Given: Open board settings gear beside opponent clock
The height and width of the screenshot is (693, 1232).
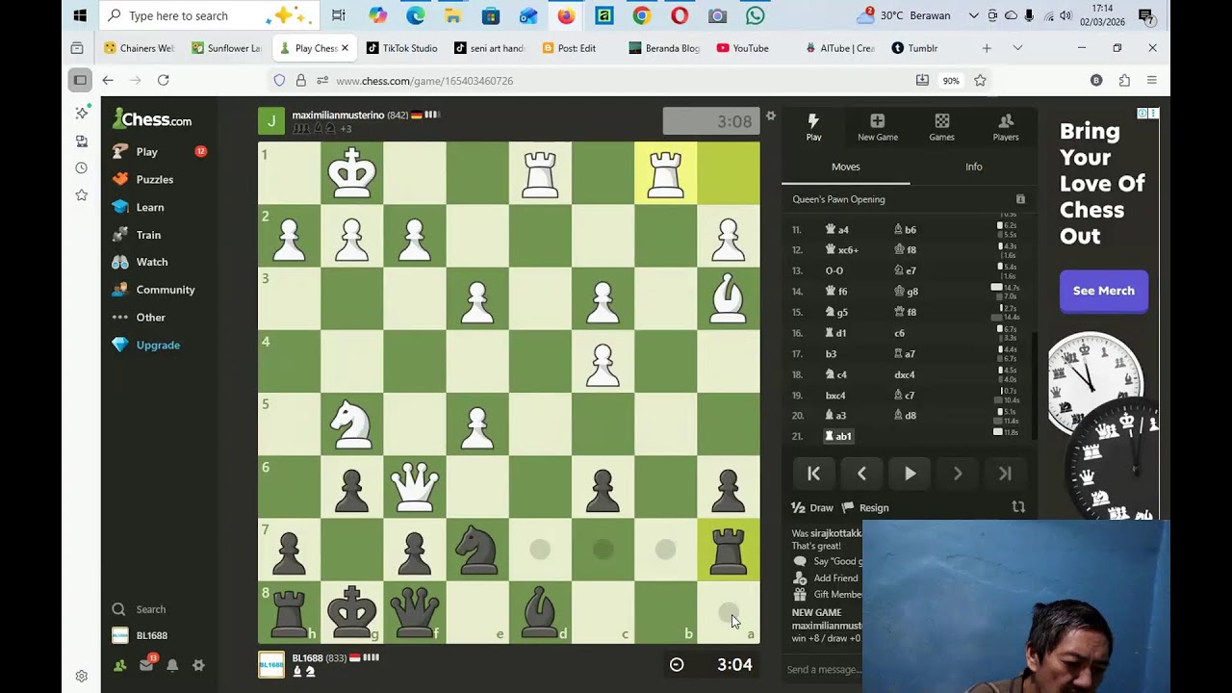Looking at the screenshot, I should pos(770,115).
